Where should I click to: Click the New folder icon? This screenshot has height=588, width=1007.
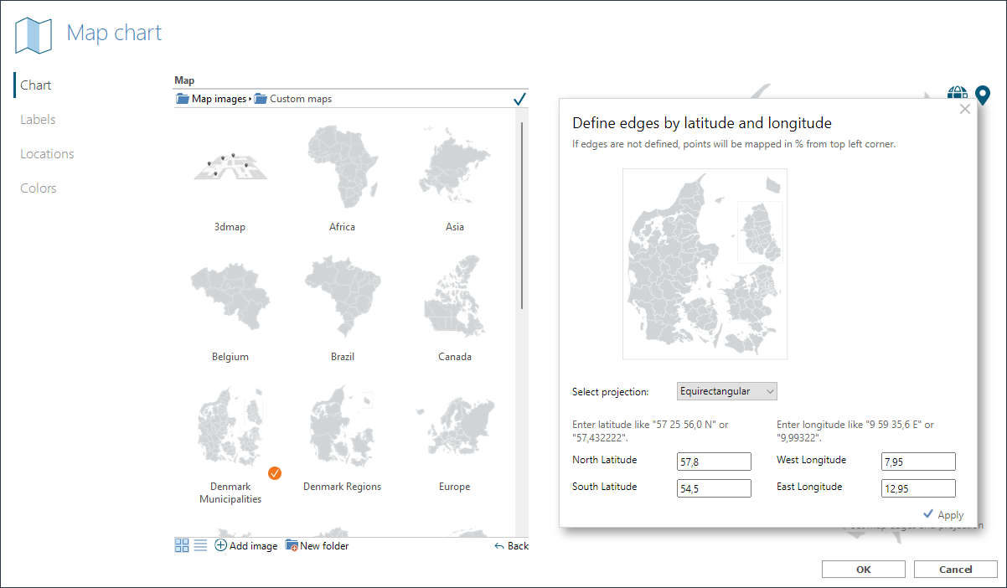292,545
